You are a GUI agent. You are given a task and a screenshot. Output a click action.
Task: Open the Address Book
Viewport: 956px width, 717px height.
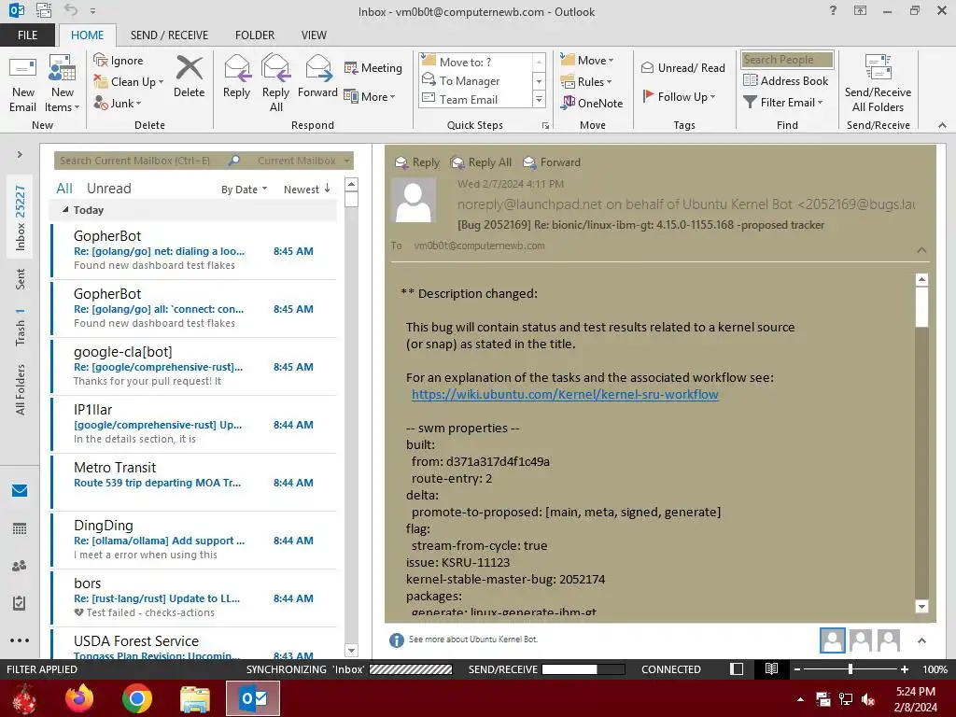(786, 80)
